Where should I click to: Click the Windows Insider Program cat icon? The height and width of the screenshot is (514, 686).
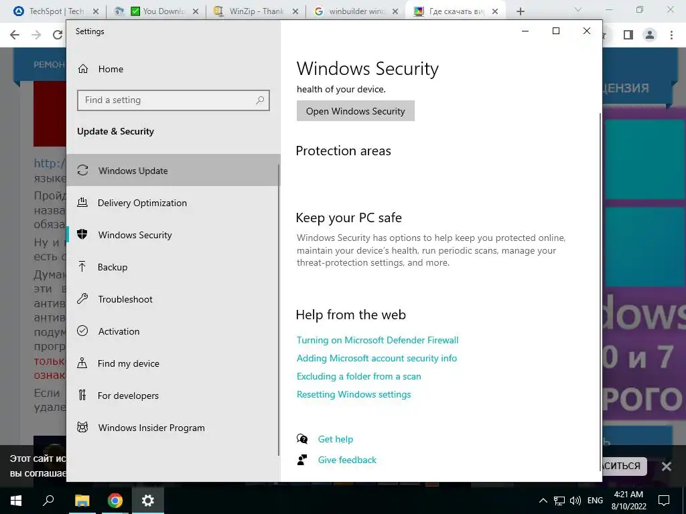pos(82,427)
